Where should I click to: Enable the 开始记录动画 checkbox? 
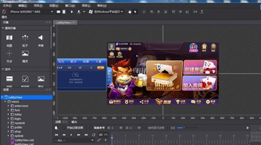pyautogui.click(x=64, y=128)
